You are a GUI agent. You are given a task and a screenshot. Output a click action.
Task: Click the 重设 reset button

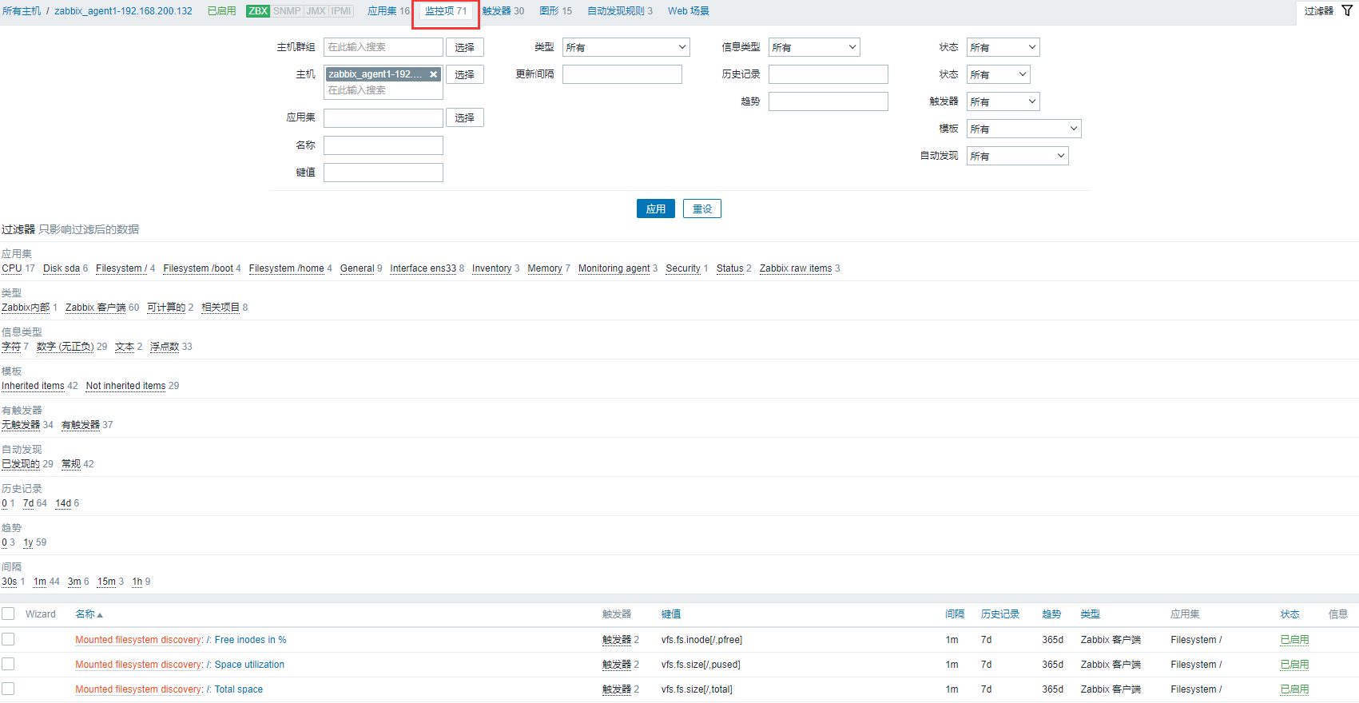702,209
